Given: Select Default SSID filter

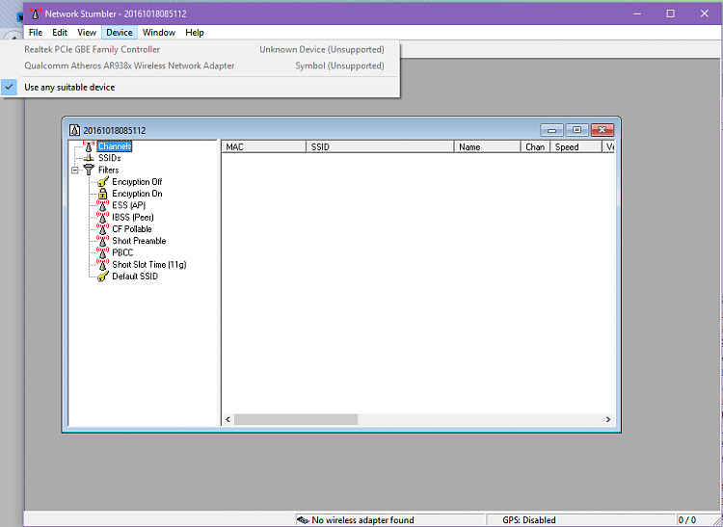Looking at the screenshot, I should pyautogui.click(x=135, y=277).
